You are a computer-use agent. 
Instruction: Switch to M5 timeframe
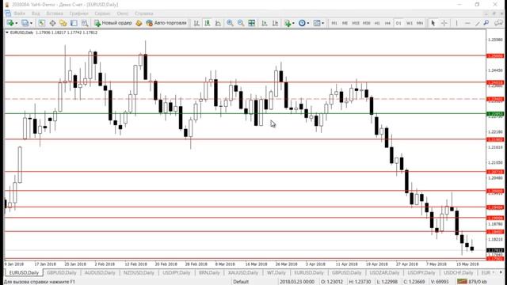pyautogui.click(x=345, y=23)
